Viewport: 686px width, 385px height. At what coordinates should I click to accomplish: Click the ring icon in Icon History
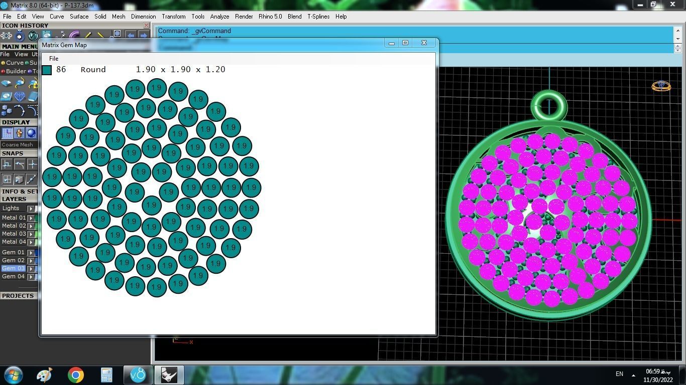click(x=20, y=36)
